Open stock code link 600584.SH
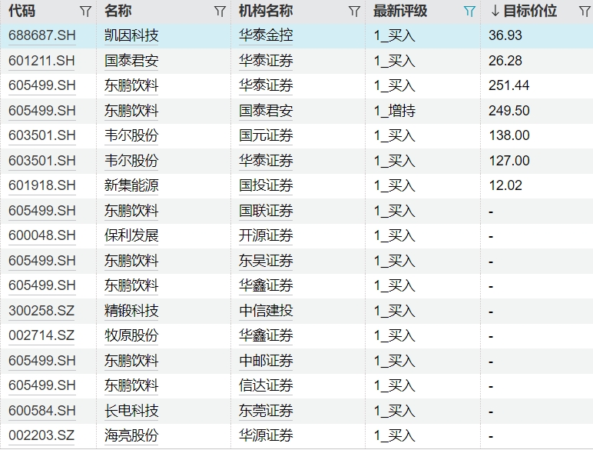Screen dimensions: 593x450 (x=42, y=411)
